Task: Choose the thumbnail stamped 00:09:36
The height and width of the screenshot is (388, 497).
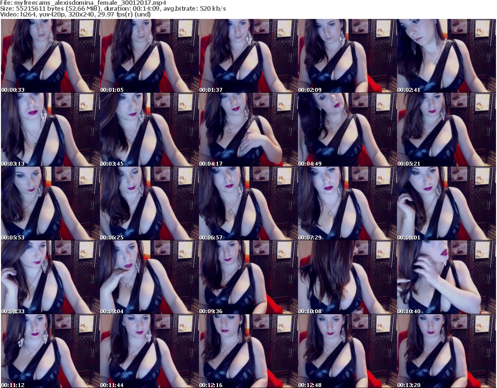Action: (x=248, y=277)
